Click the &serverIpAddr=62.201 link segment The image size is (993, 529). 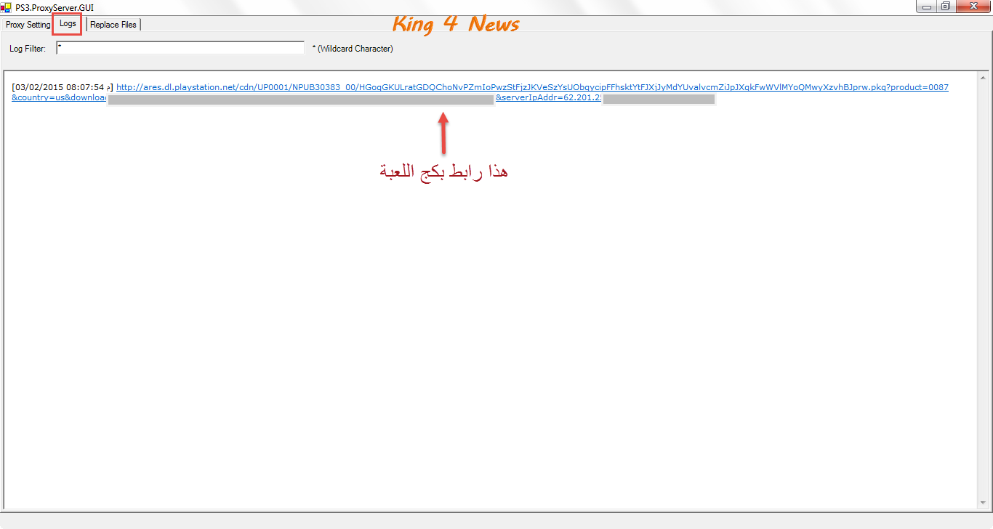click(x=548, y=97)
